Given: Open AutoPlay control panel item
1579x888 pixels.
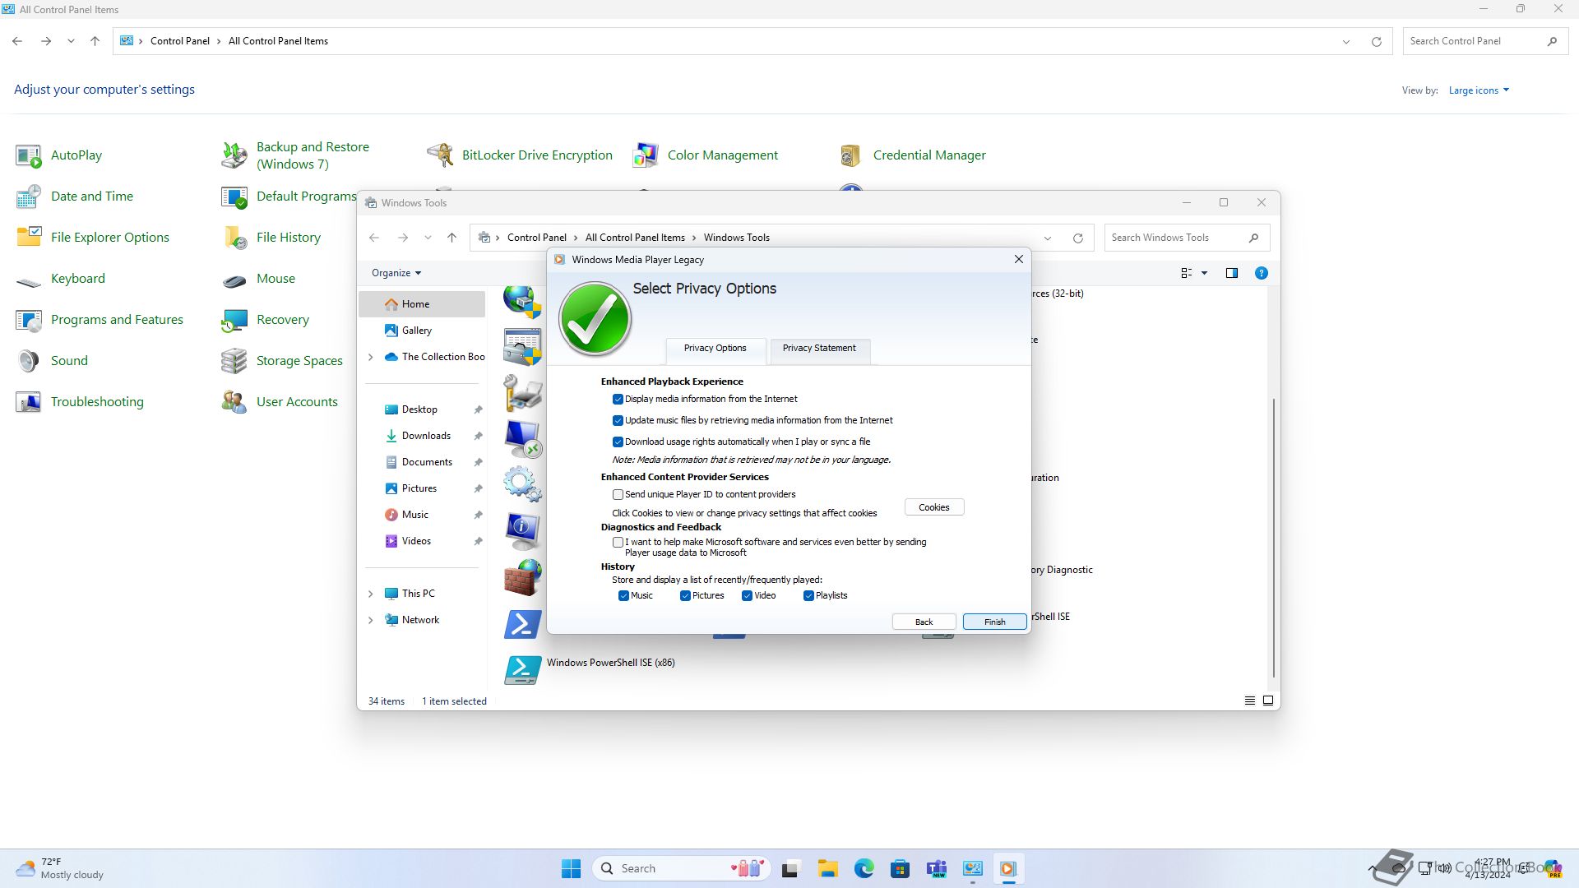Looking at the screenshot, I should pos(59,155).
